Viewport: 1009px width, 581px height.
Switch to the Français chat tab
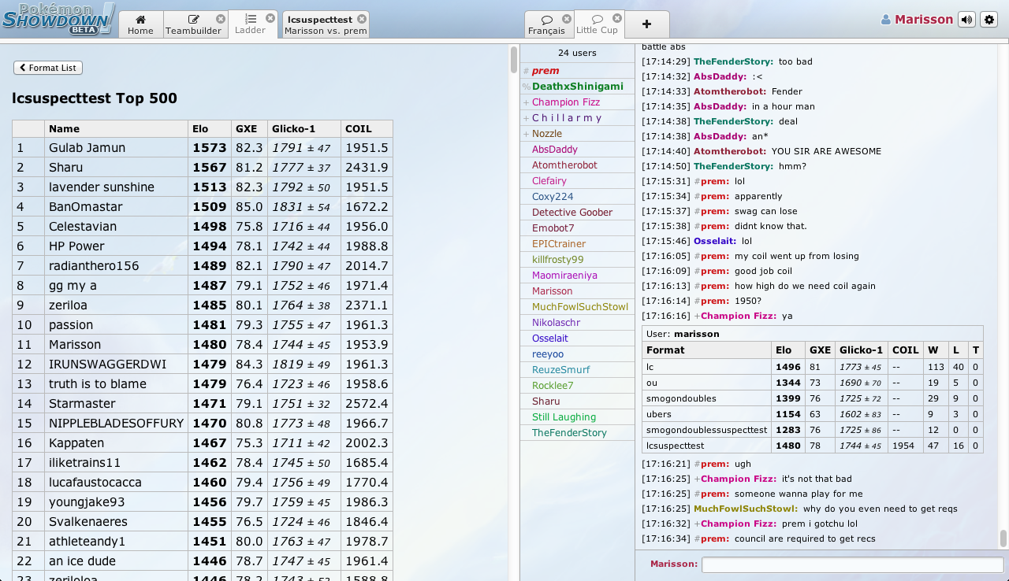coord(546,24)
